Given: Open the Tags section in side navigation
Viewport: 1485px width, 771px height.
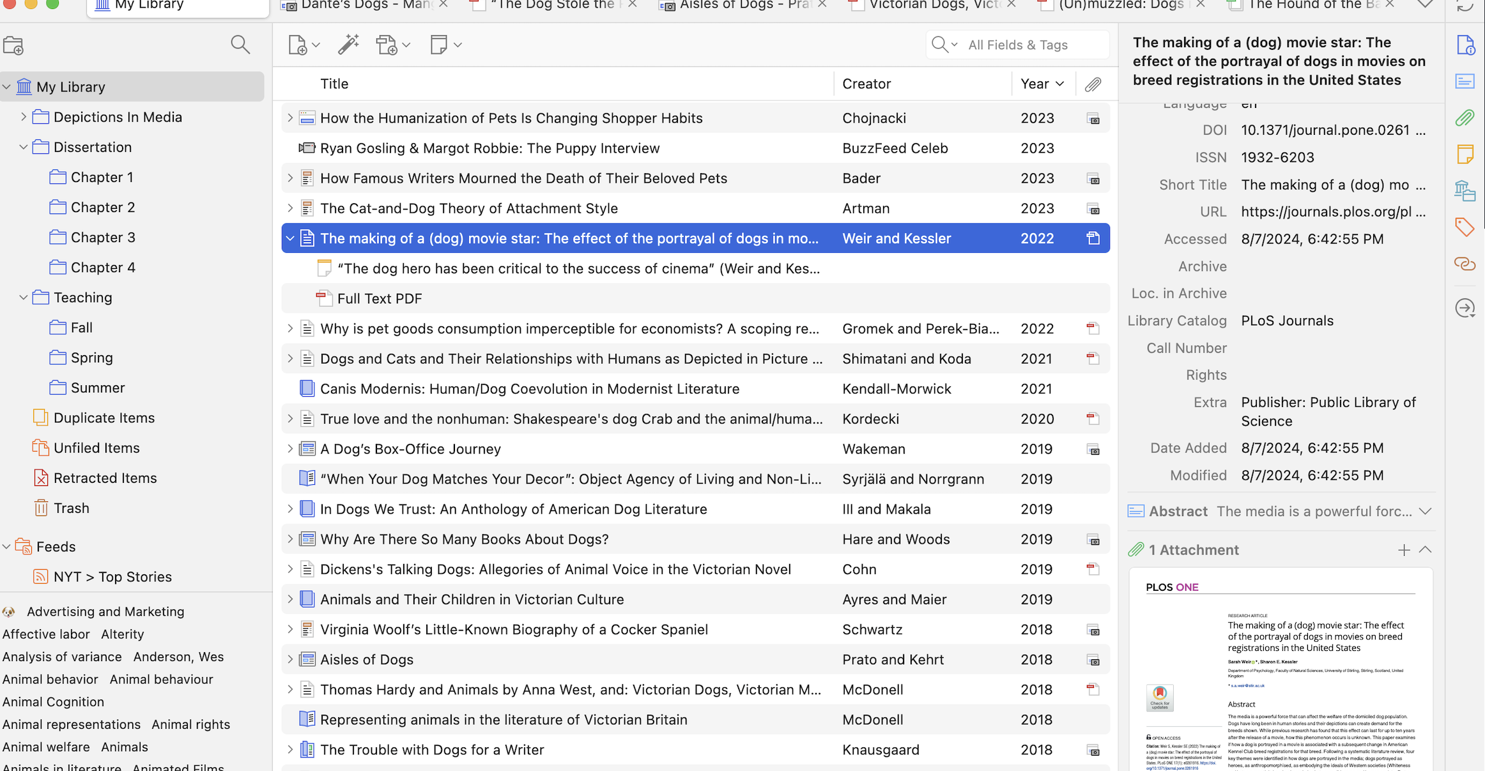Looking at the screenshot, I should click(x=1465, y=227).
